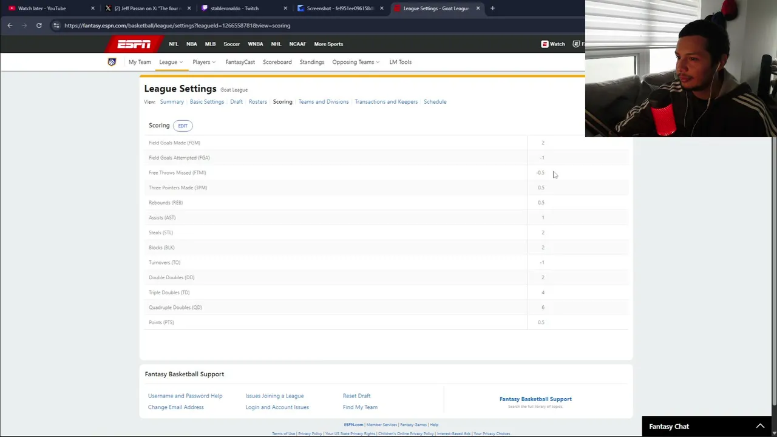Click the Turnovers (TO) label
Viewport: 777px width, 437px height.
click(x=165, y=263)
